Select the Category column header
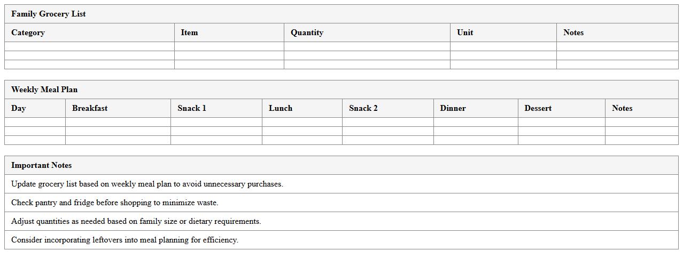This screenshot has width=683, height=267. pos(28,33)
